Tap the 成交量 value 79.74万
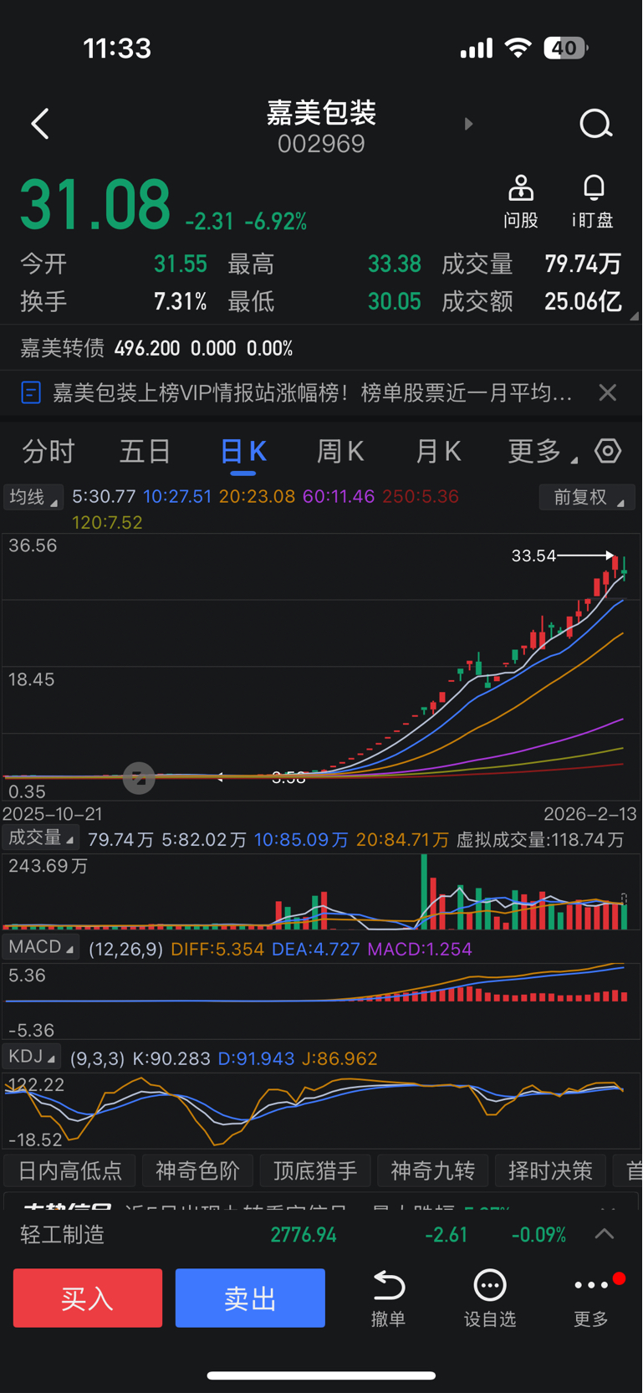643x1393 pixels. click(x=583, y=264)
